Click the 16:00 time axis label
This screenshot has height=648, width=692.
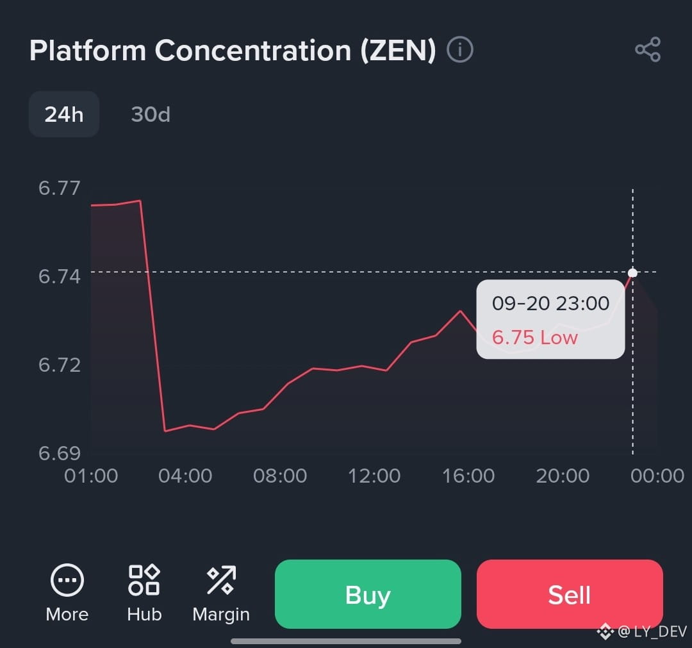[468, 476]
